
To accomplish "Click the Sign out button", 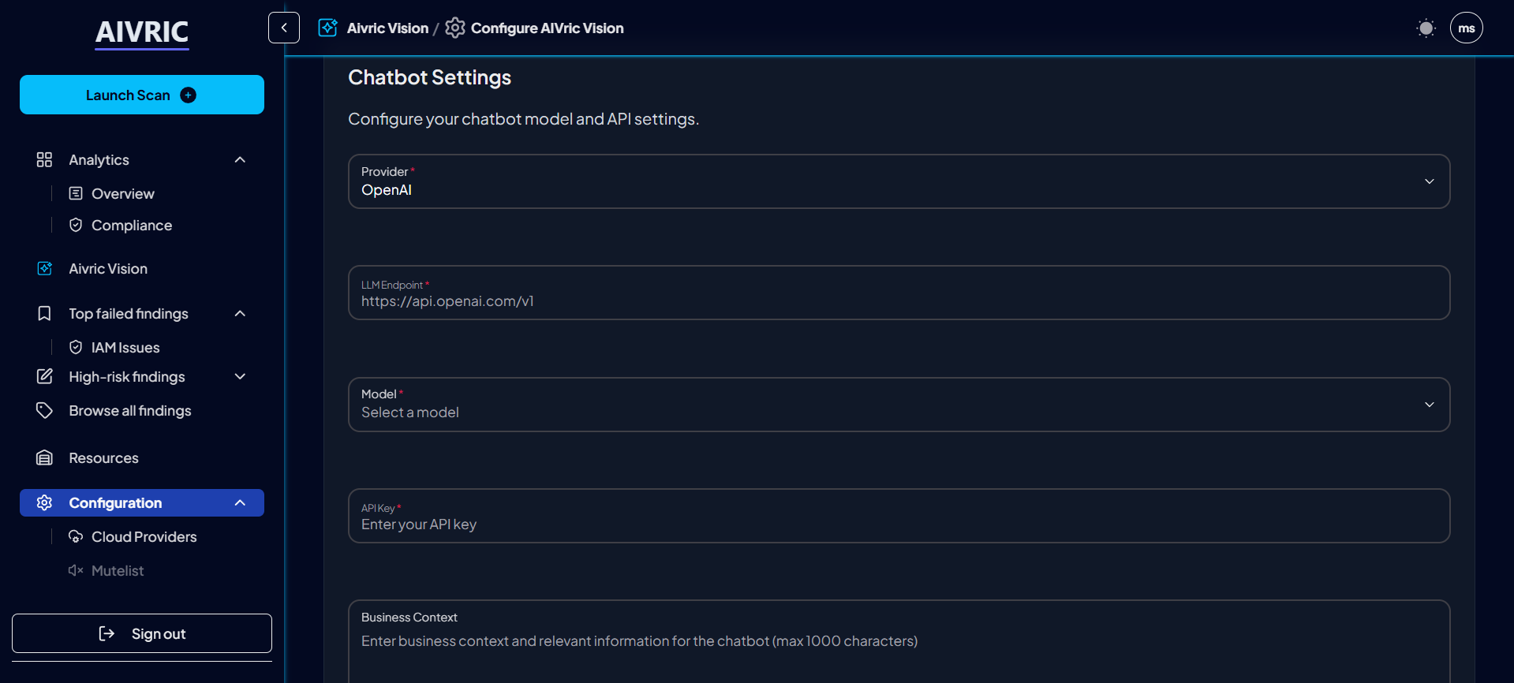I will tap(142, 633).
